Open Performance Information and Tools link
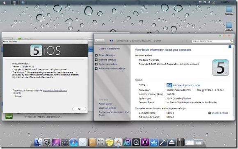238x149 pixels. click(x=114, y=113)
